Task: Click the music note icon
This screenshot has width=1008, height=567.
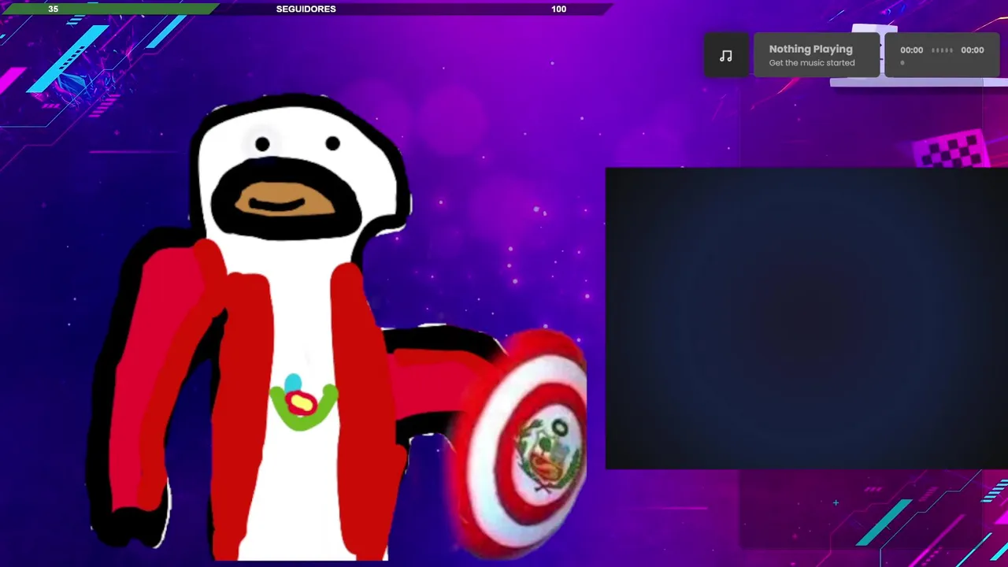Action: pyautogui.click(x=725, y=56)
